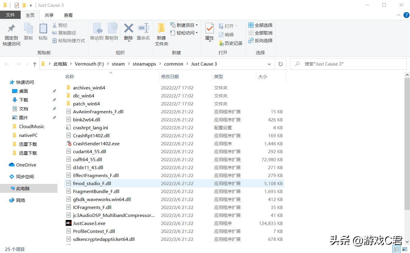This screenshot has height=253, width=410.
Task: Click the 新建文件夹 folder icon
Action: click(161, 28)
